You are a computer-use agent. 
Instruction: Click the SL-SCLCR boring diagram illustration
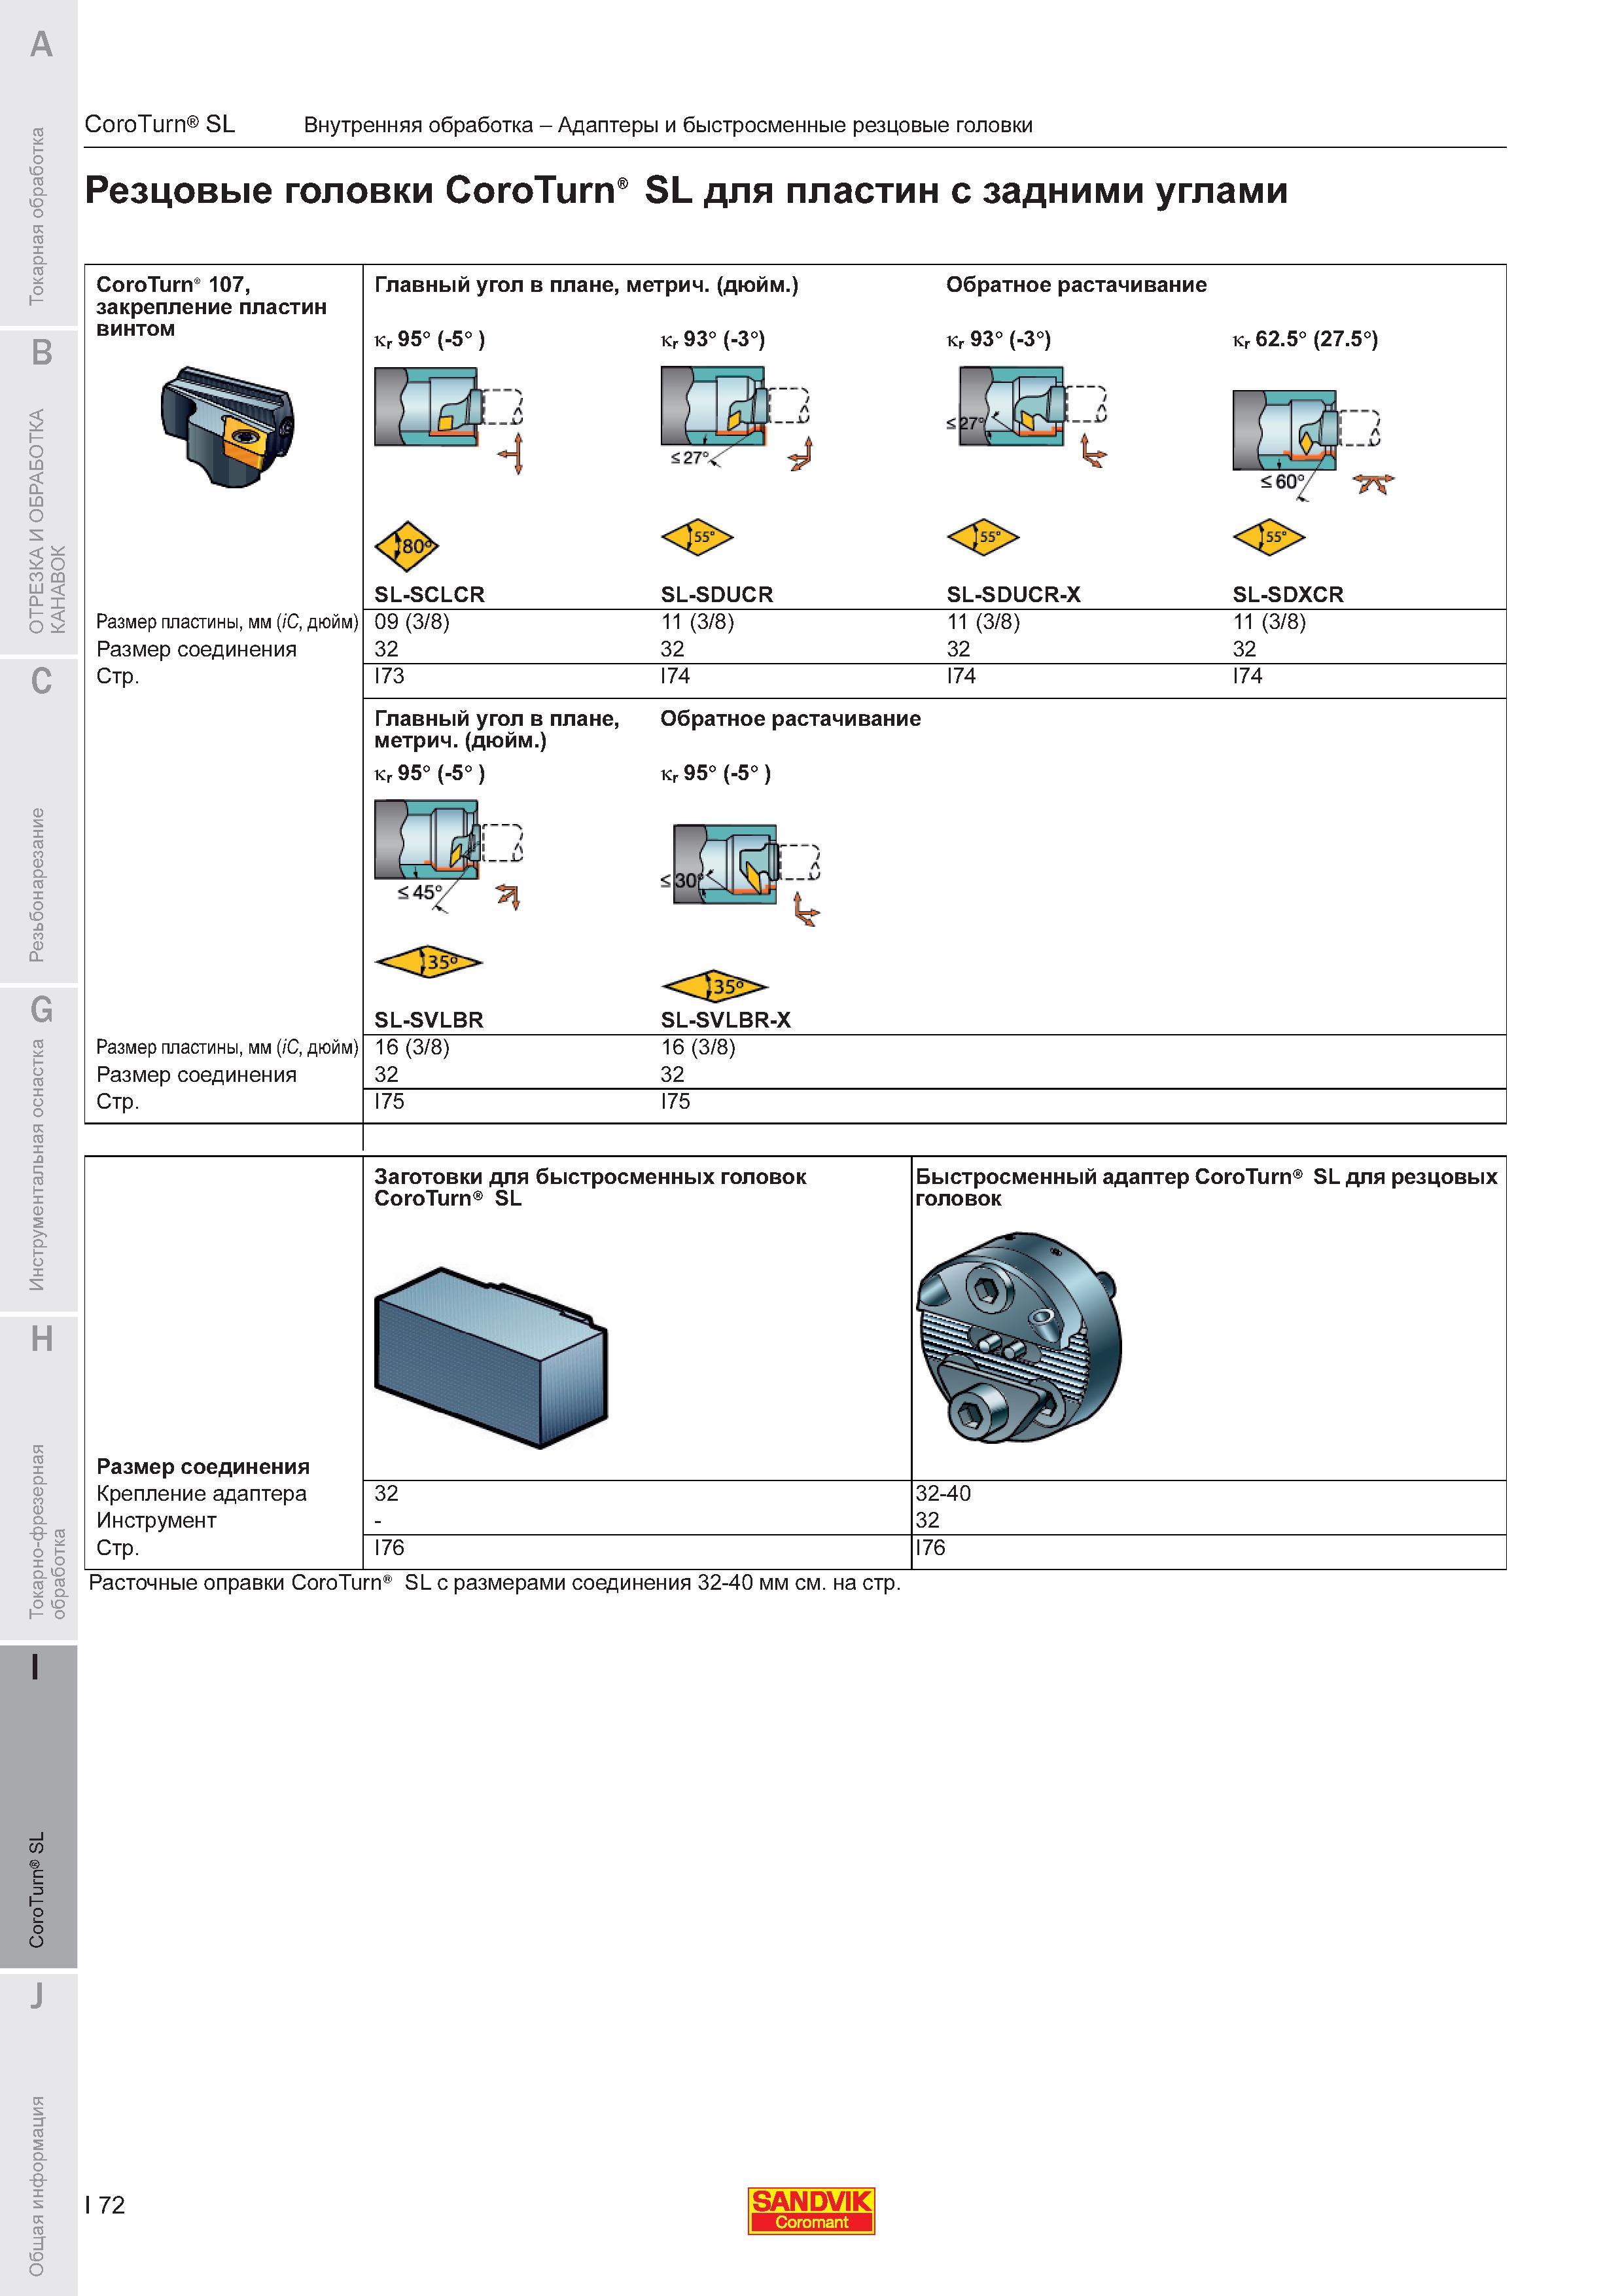click(448, 406)
